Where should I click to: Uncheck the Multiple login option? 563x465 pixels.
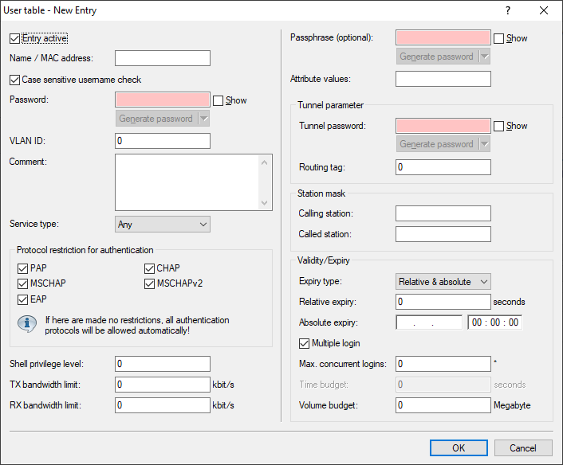tap(305, 343)
